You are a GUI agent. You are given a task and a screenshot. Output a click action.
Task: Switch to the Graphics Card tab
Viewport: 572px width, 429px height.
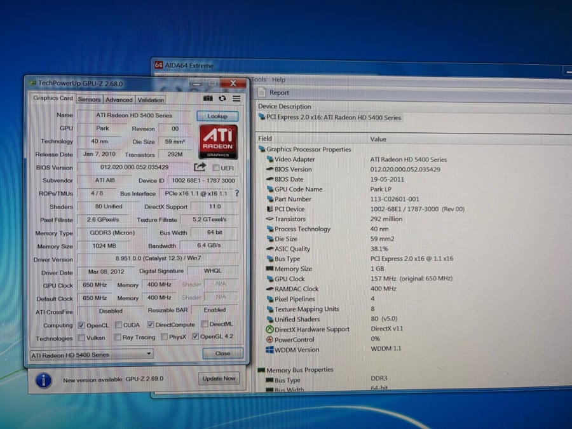[53, 98]
